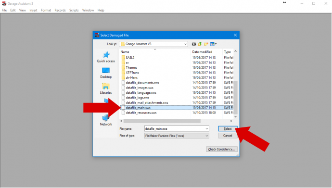Go back using the dialog's back arrow icon
The height and width of the screenshot is (188, 332).
pyautogui.click(x=194, y=44)
